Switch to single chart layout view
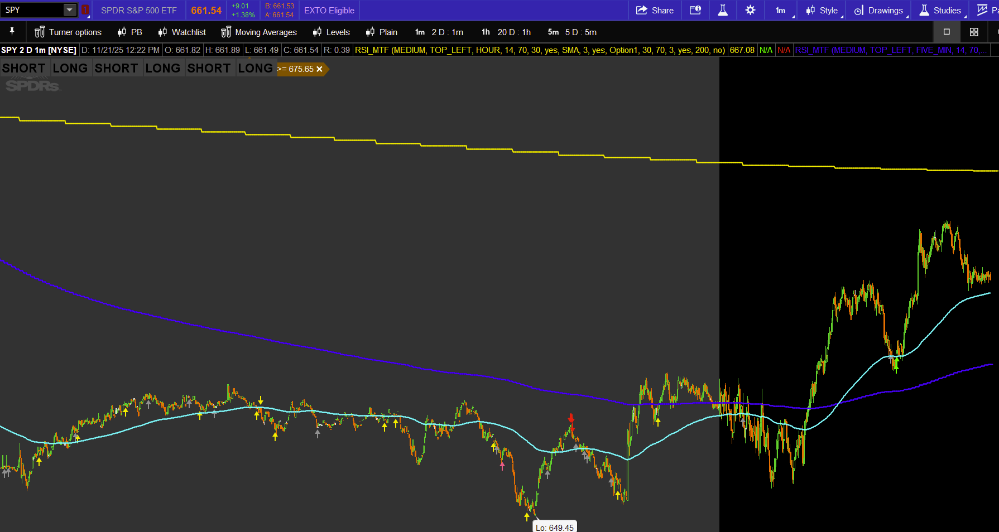This screenshot has height=532, width=999. coord(947,32)
